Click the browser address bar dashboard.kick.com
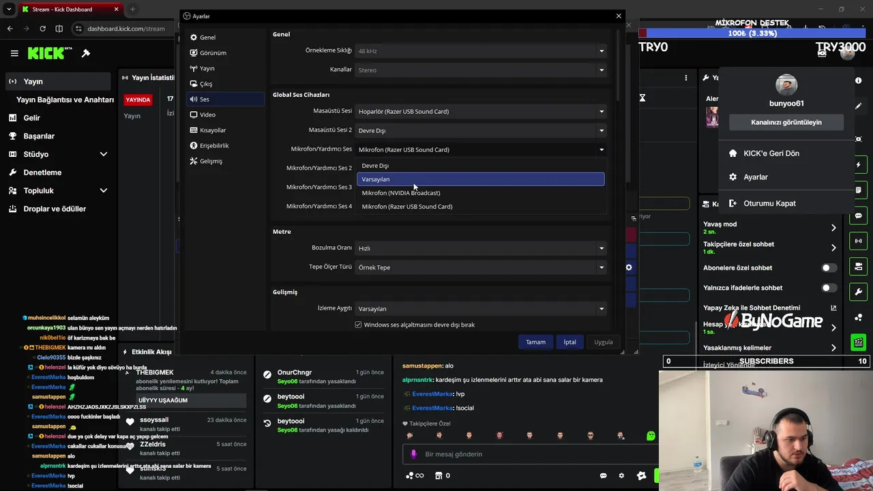 click(x=126, y=29)
